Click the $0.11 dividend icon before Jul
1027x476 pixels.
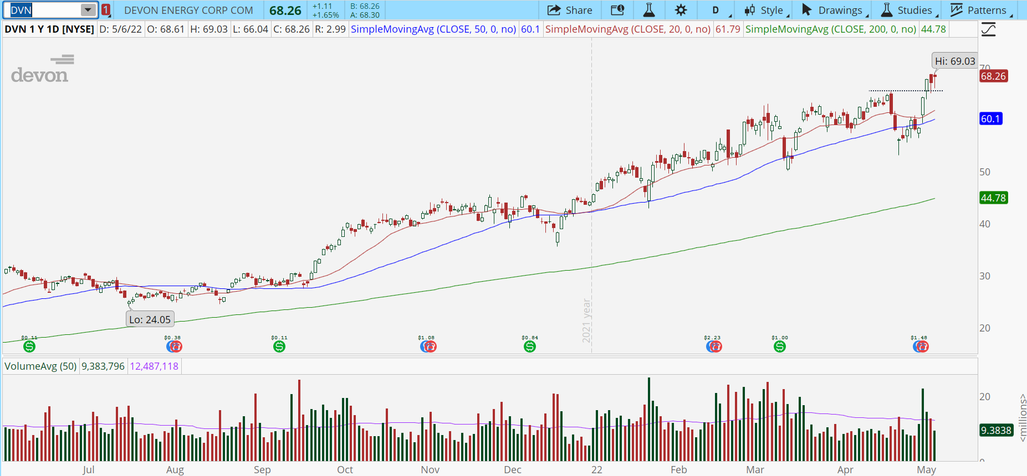click(29, 346)
